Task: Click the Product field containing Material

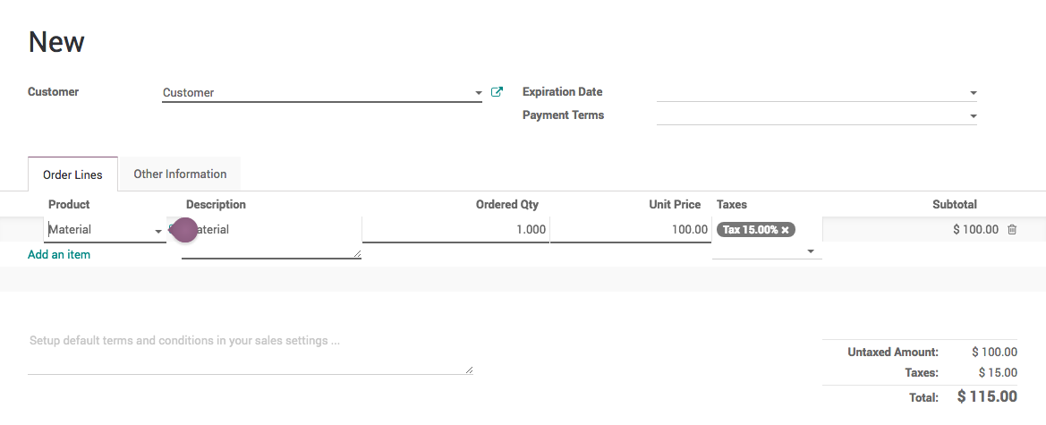Action: (97, 230)
